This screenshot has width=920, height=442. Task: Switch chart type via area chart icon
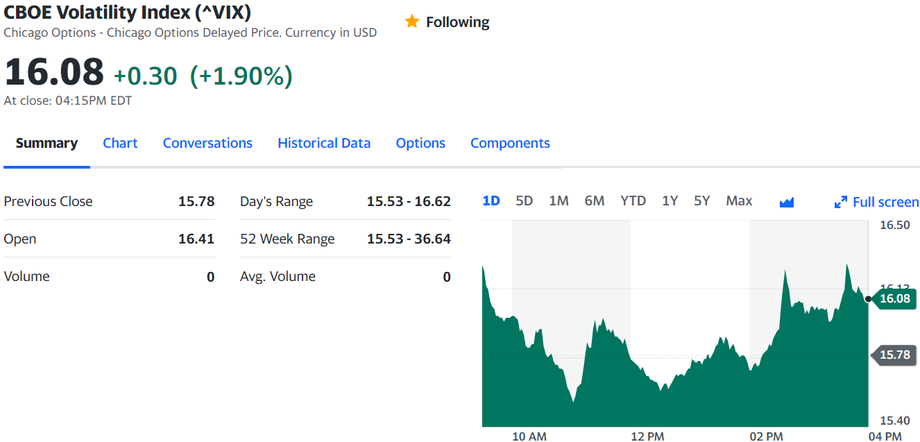[786, 202]
